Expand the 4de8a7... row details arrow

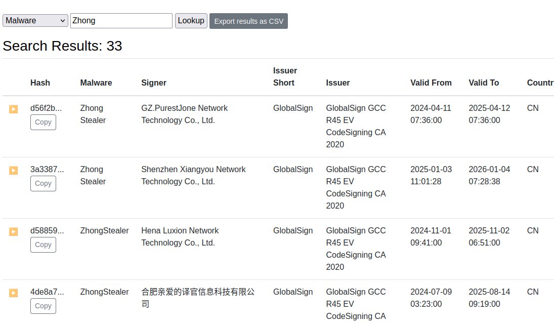coord(14,293)
